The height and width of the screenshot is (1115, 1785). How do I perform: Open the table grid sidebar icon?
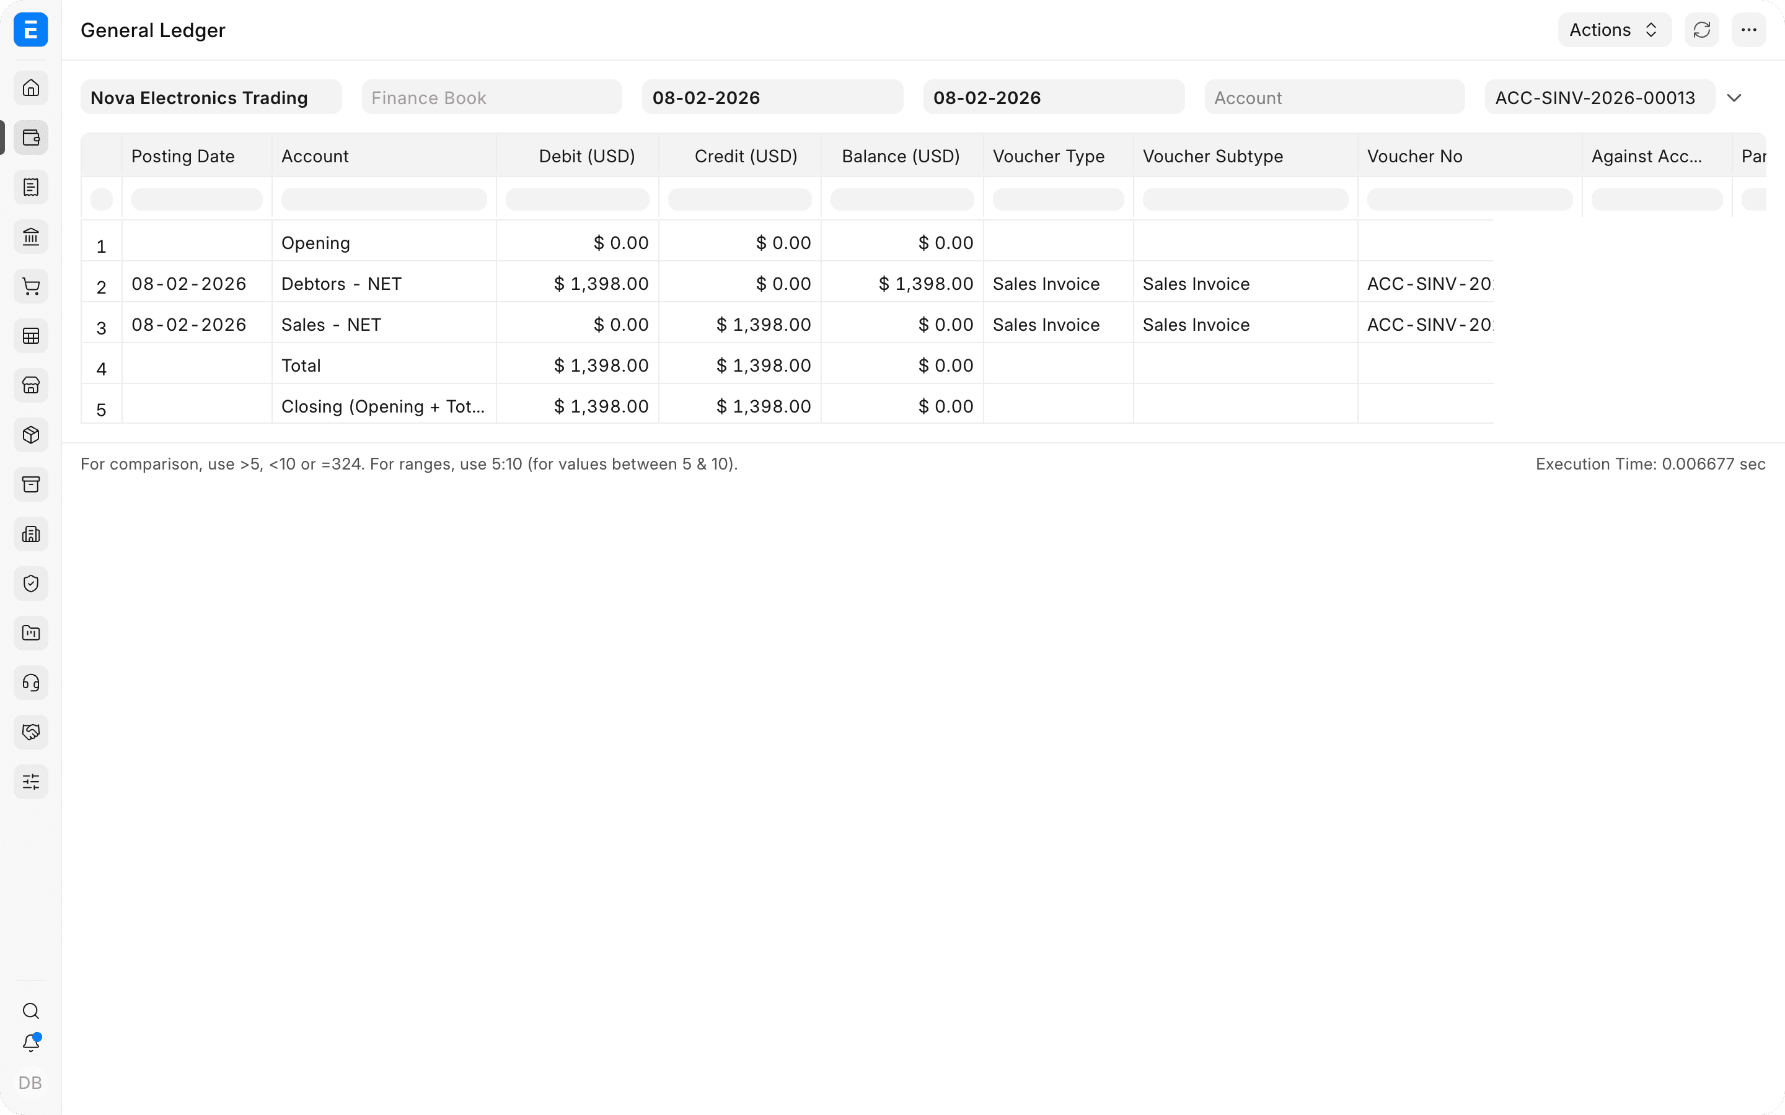(31, 336)
